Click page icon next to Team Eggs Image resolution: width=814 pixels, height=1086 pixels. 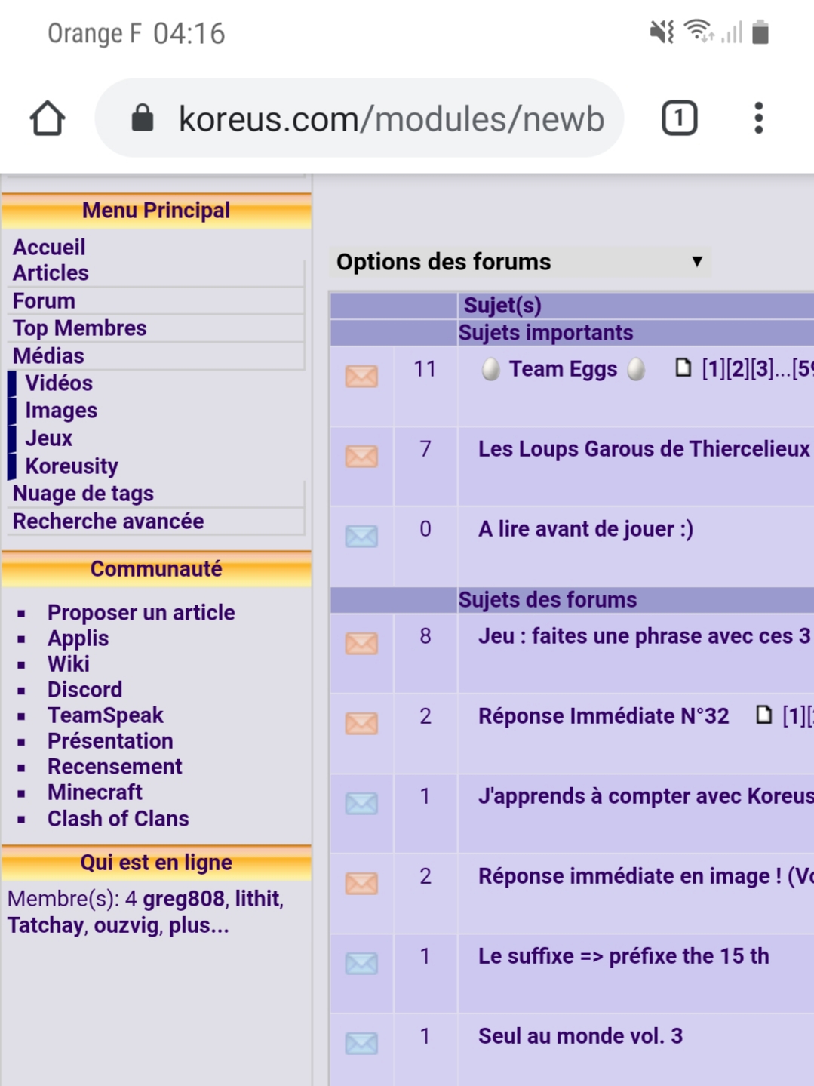pyautogui.click(x=683, y=368)
